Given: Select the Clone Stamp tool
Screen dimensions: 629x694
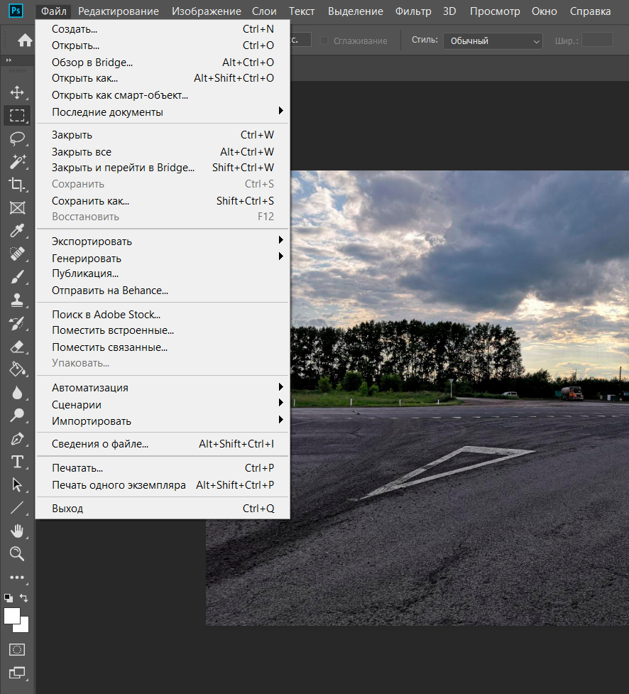Looking at the screenshot, I should 17,300.
